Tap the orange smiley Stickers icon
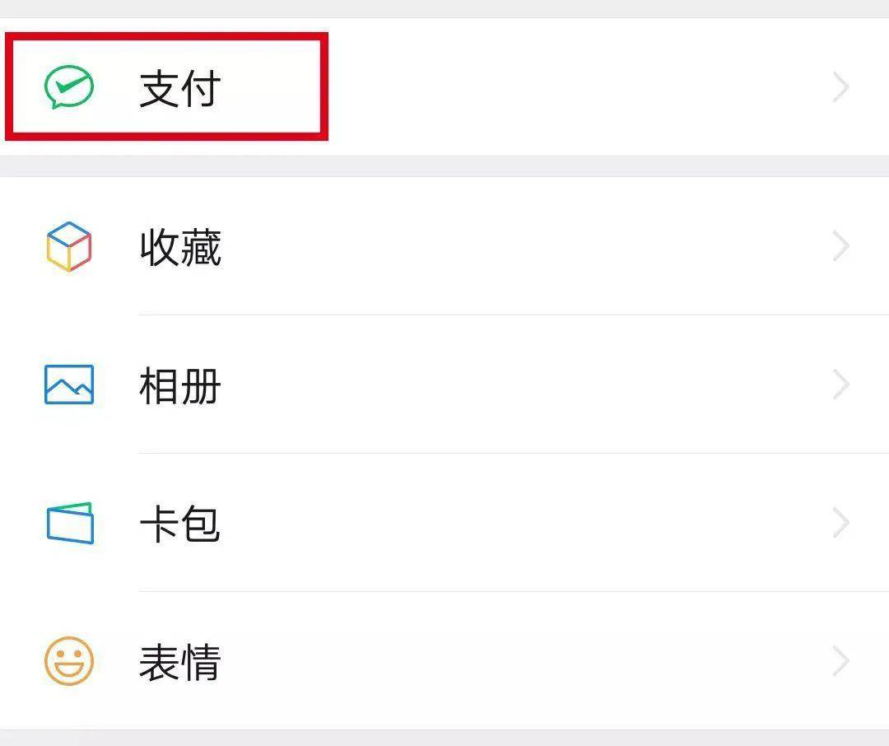This screenshot has width=889, height=746. 69,661
